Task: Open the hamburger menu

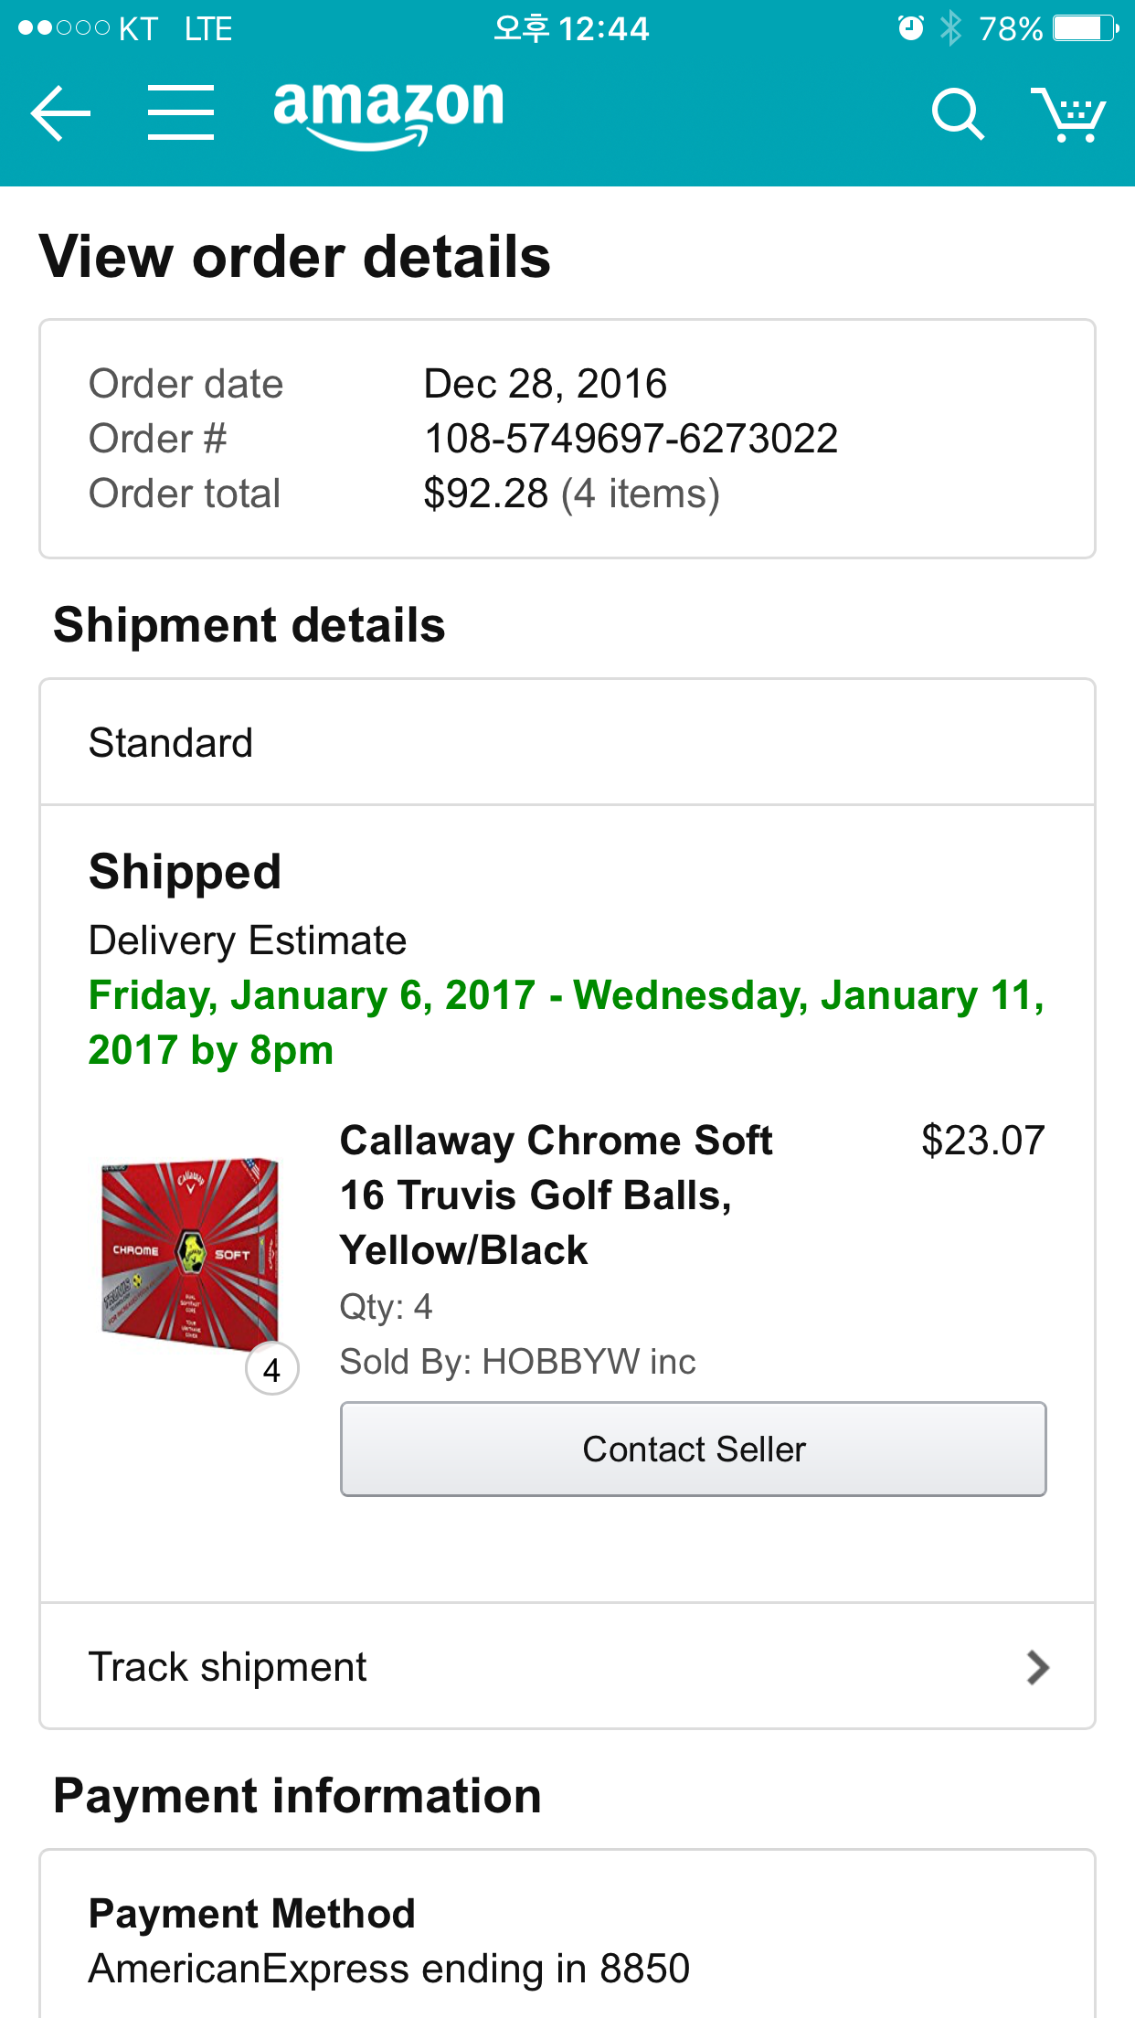Action: 181,113
